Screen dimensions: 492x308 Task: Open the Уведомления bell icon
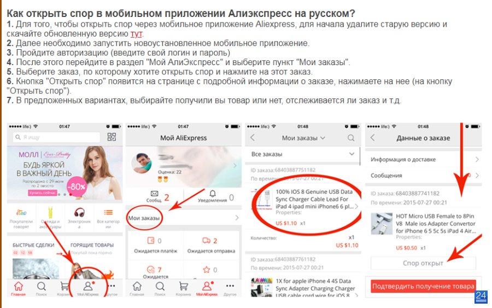click(x=213, y=194)
